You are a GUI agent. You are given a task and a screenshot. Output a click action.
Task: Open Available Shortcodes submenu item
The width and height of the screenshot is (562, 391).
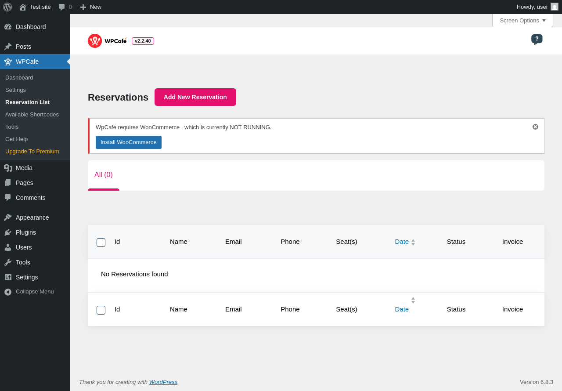32,115
